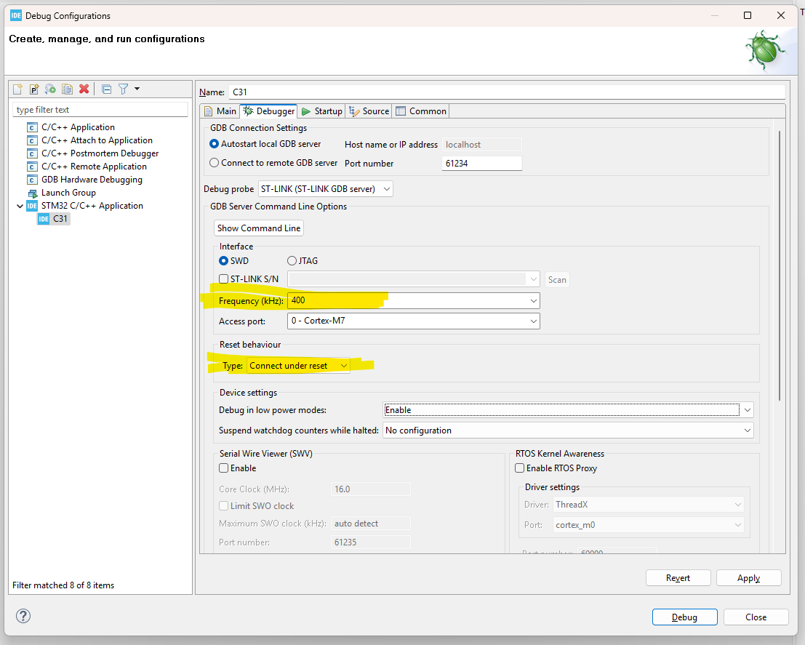Delete the C31 launch configuration
This screenshot has height=645, width=805.
84,89
